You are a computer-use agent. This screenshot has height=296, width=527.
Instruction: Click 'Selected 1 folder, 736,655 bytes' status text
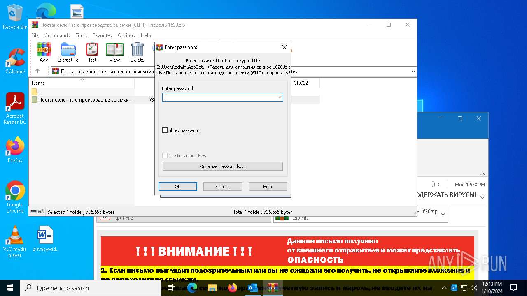click(81, 212)
